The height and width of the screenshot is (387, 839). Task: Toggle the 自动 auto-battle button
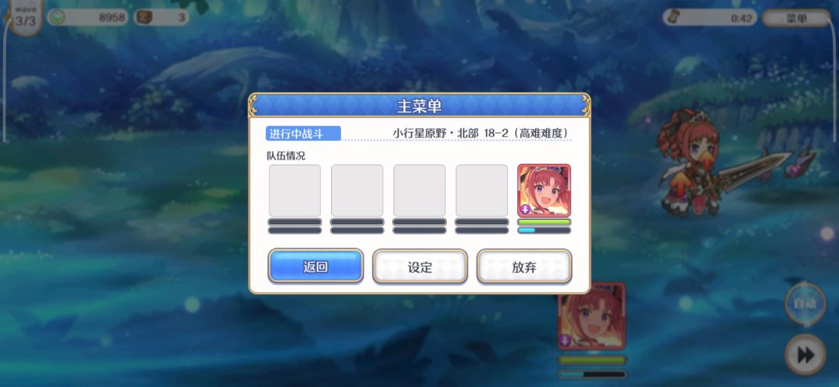[x=806, y=304]
